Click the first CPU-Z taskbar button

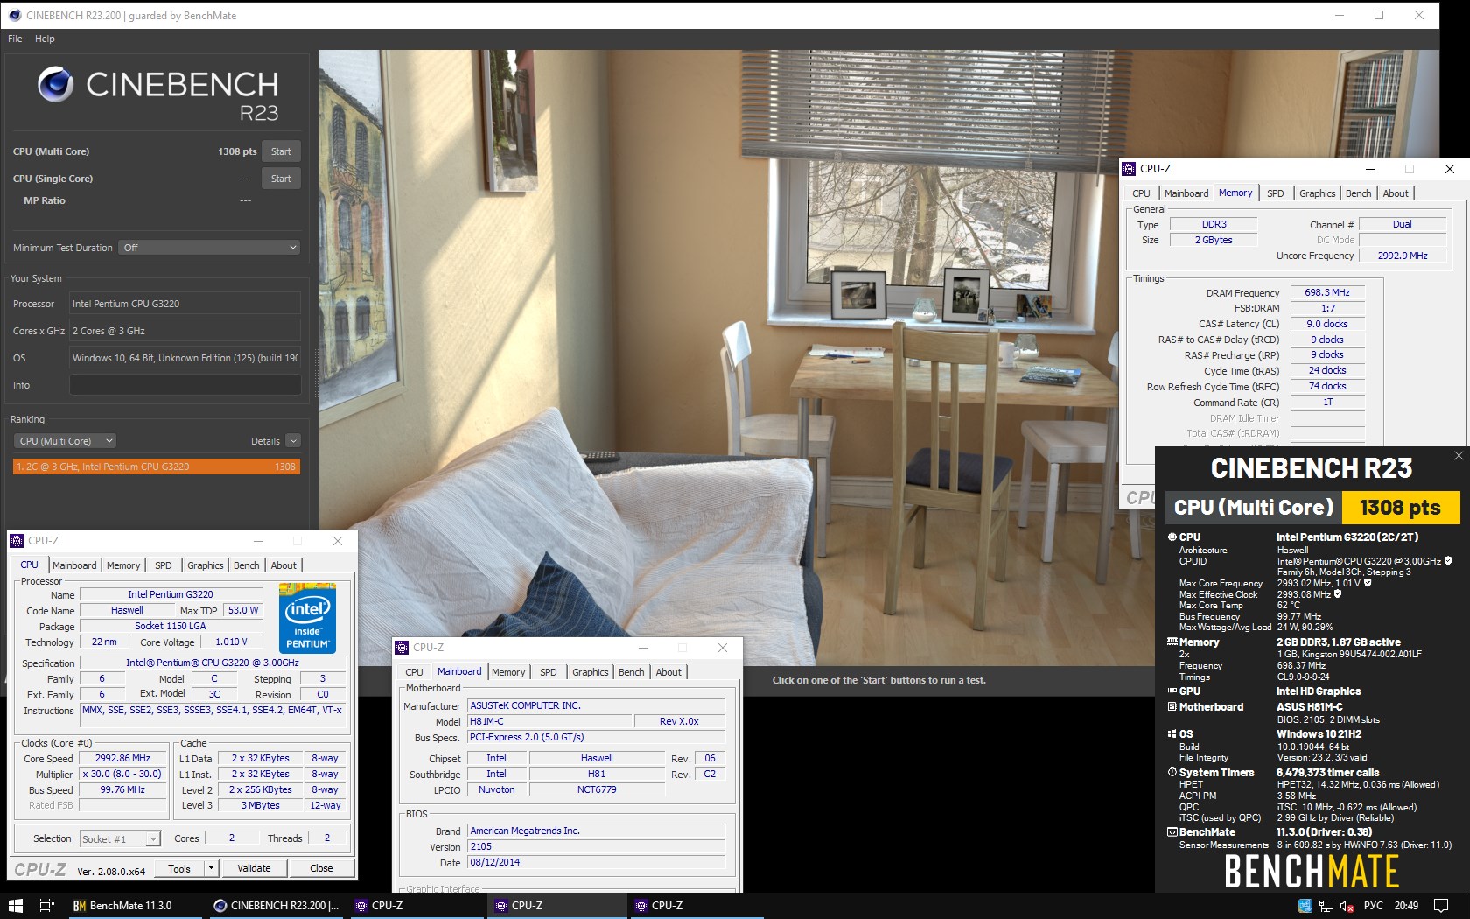click(x=416, y=906)
